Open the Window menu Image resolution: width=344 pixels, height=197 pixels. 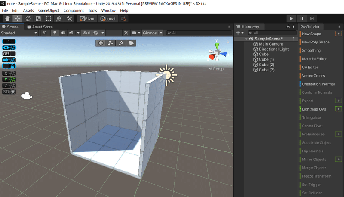(108, 10)
